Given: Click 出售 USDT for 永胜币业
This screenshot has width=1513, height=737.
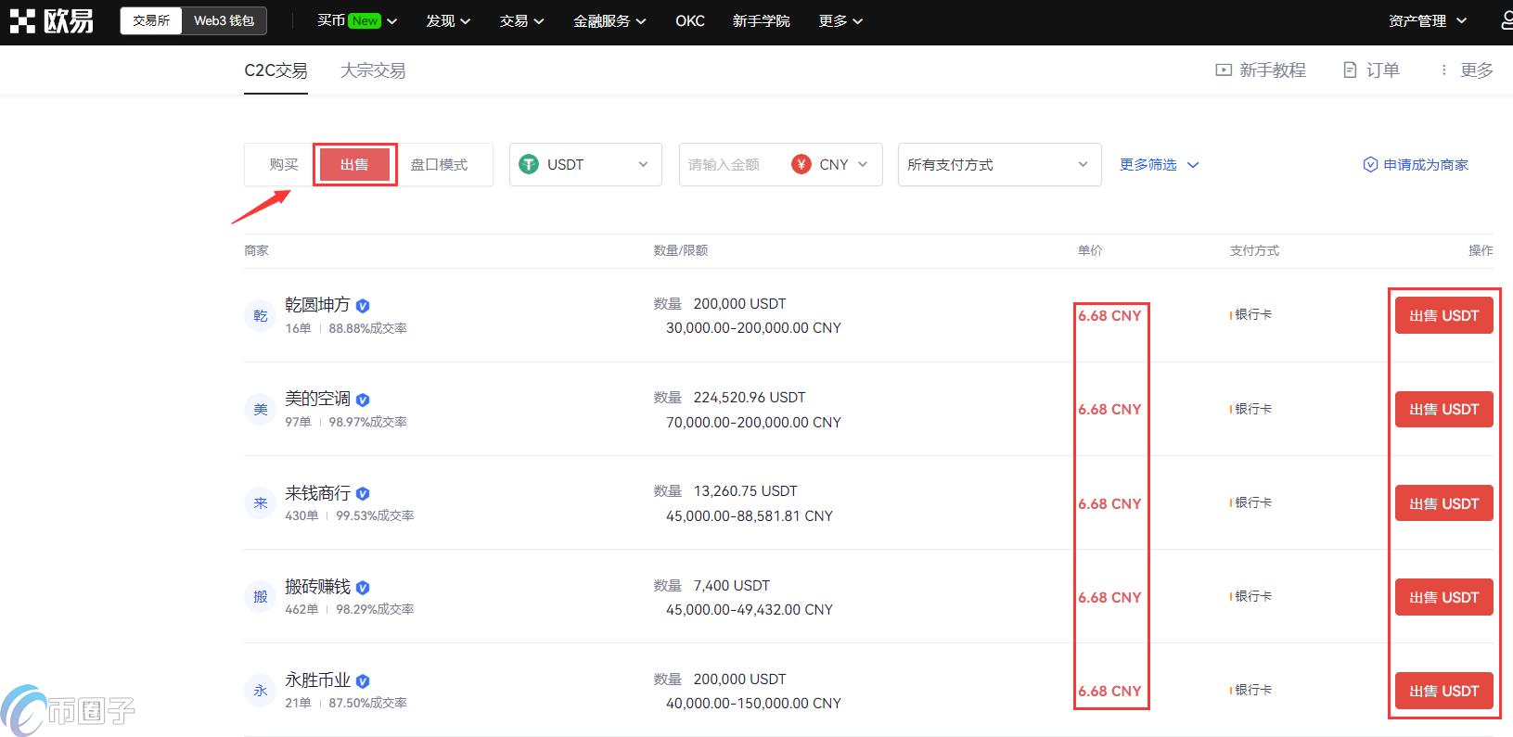Looking at the screenshot, I should click(1443, 691).
